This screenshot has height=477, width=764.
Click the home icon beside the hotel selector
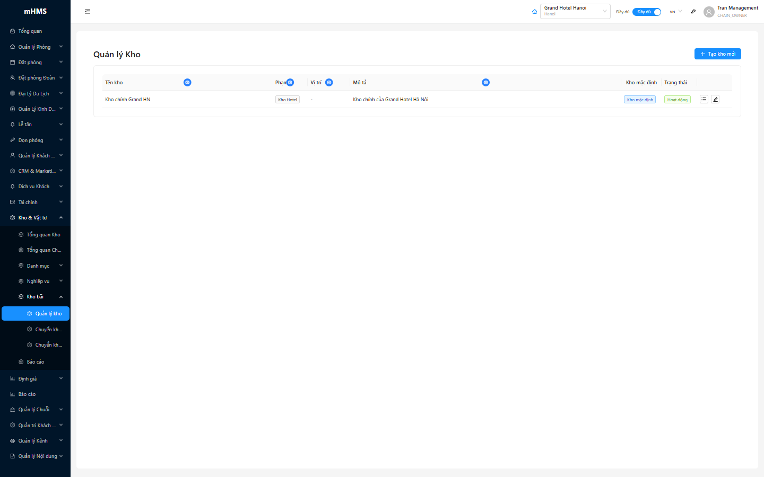tap(534, 12)
